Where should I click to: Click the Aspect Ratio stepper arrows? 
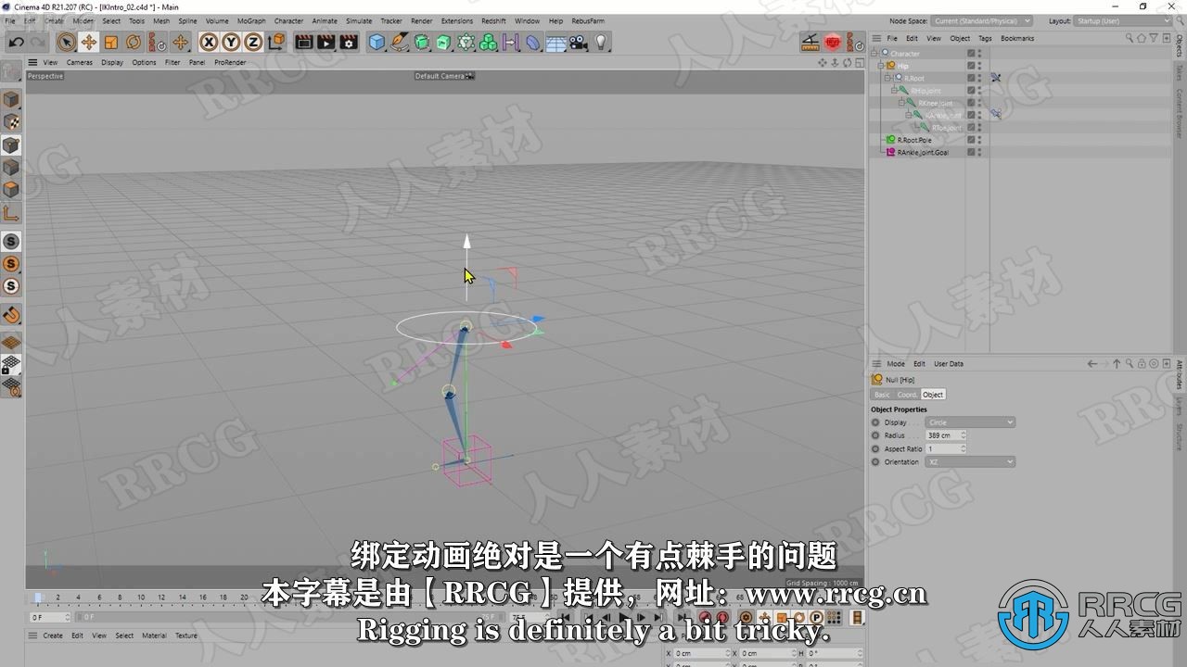[963, 448]
